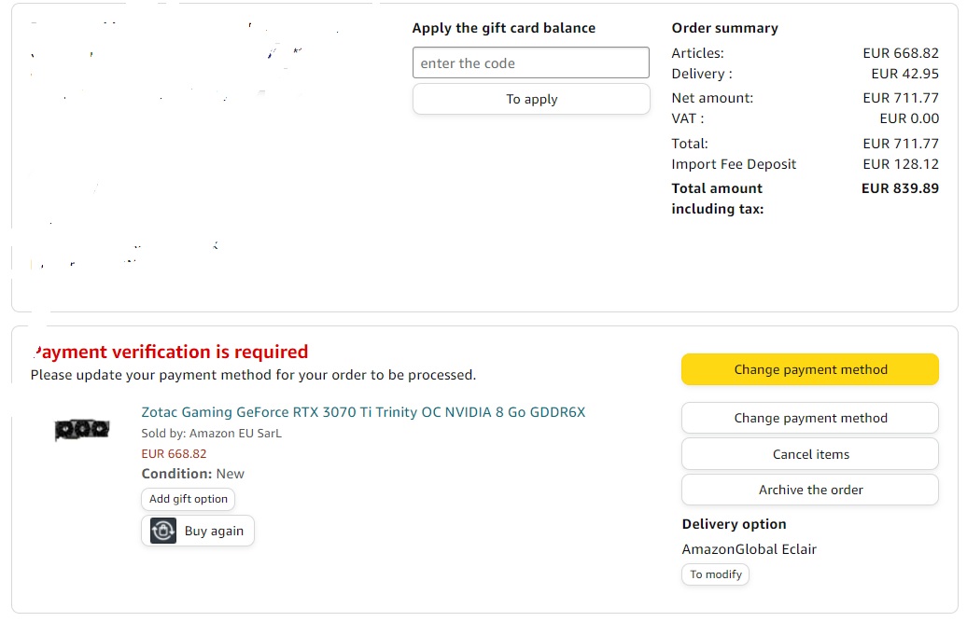Click the Buy again cart icon
Image resolution: width=967 pixels, height=622 pixels.
163,531
